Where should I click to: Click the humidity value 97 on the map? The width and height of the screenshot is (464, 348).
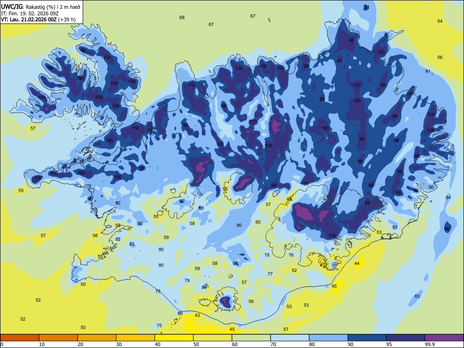click(x=340, y=61)
